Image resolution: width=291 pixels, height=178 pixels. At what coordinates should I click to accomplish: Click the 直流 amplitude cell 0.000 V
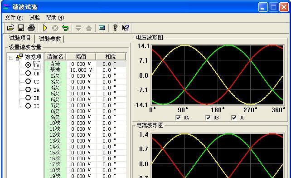click(x=81, y=64)
